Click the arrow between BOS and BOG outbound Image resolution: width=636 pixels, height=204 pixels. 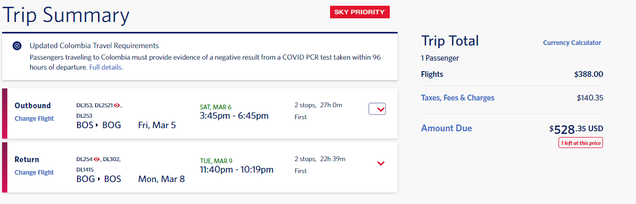pyautogui.click(x=96, y=126)
